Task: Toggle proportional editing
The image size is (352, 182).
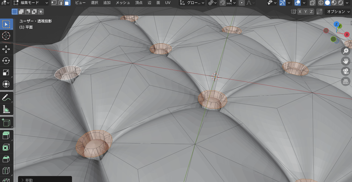Action: tap(242, 3)
